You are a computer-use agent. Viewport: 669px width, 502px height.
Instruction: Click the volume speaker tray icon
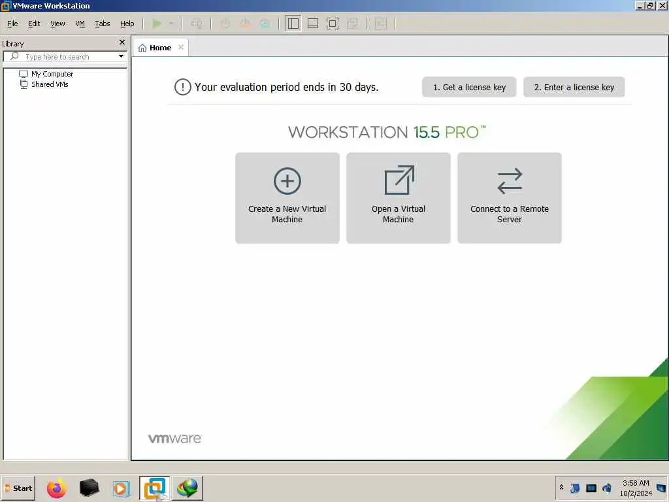pos(607,488)
